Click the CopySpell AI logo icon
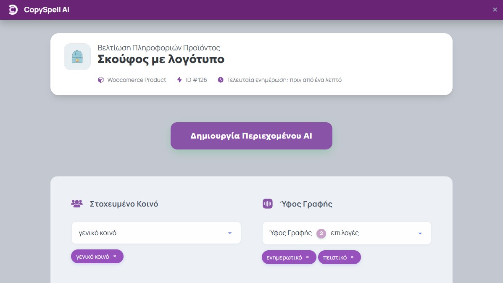The image size is (503, 283). pos(13,10)
